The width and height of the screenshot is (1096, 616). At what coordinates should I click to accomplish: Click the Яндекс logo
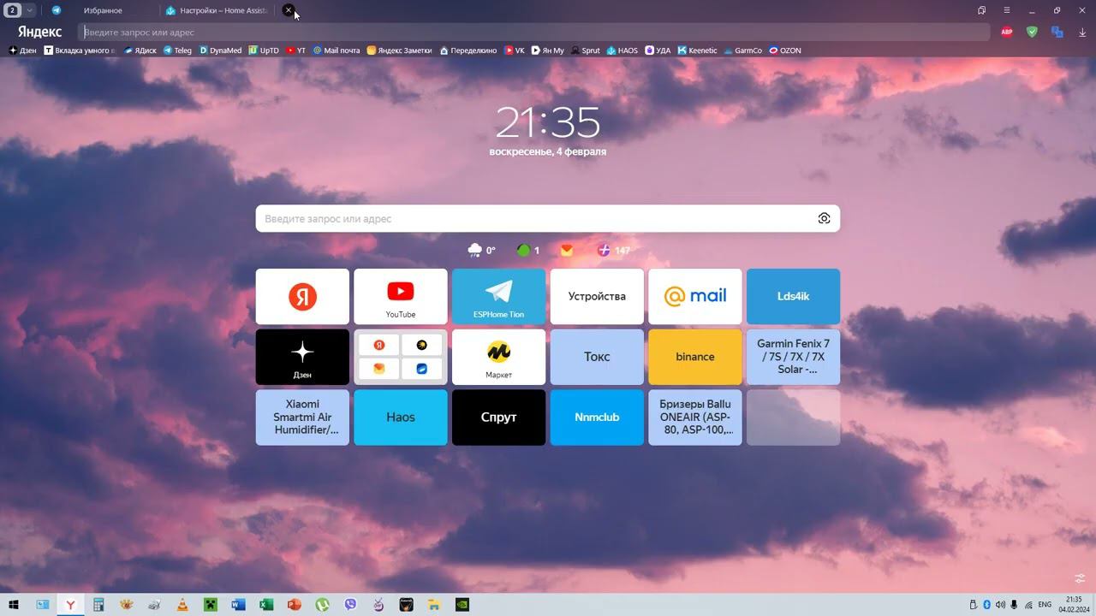pyautogui.click(x=39, y=32)
